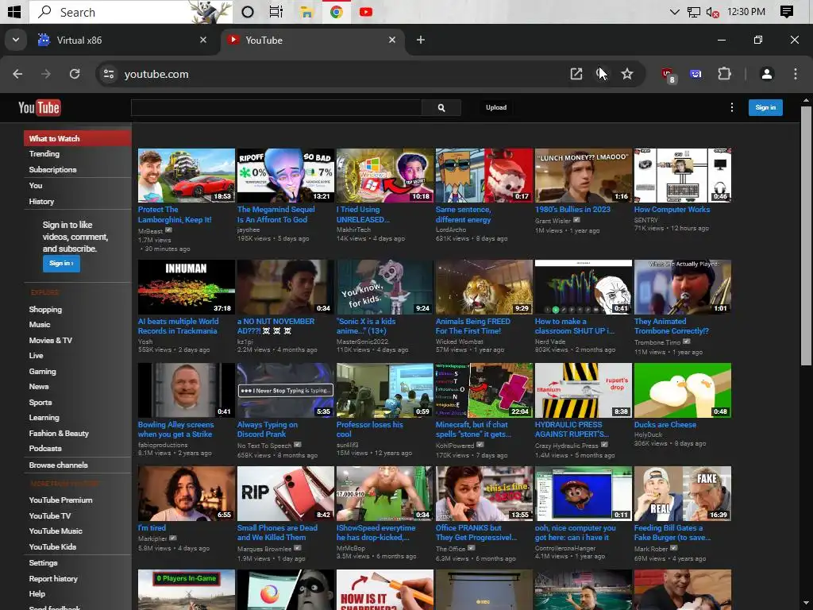The height and width of the screenshot is (610, 813).
Task: Open File Explorer from taskbar
Action: coord(306,11)
